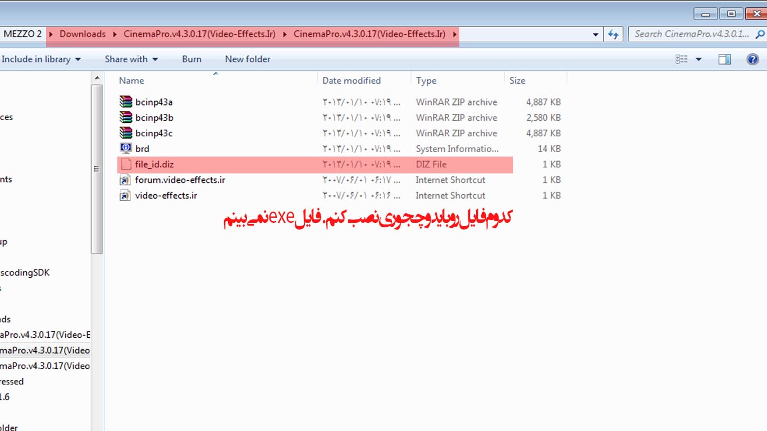Maximize the Explorer window
Viewport: 767px width, 431px height.
coord(731,14)
